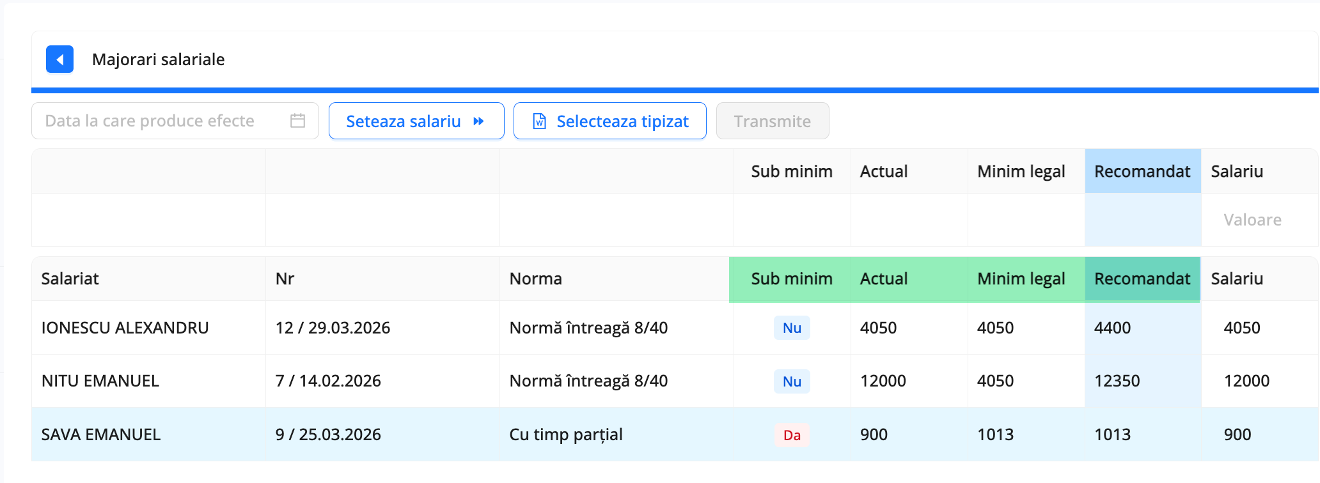Click the Seteaza salariu button
The height and width of the screenshot is (483, 1320).
point(416,121)
